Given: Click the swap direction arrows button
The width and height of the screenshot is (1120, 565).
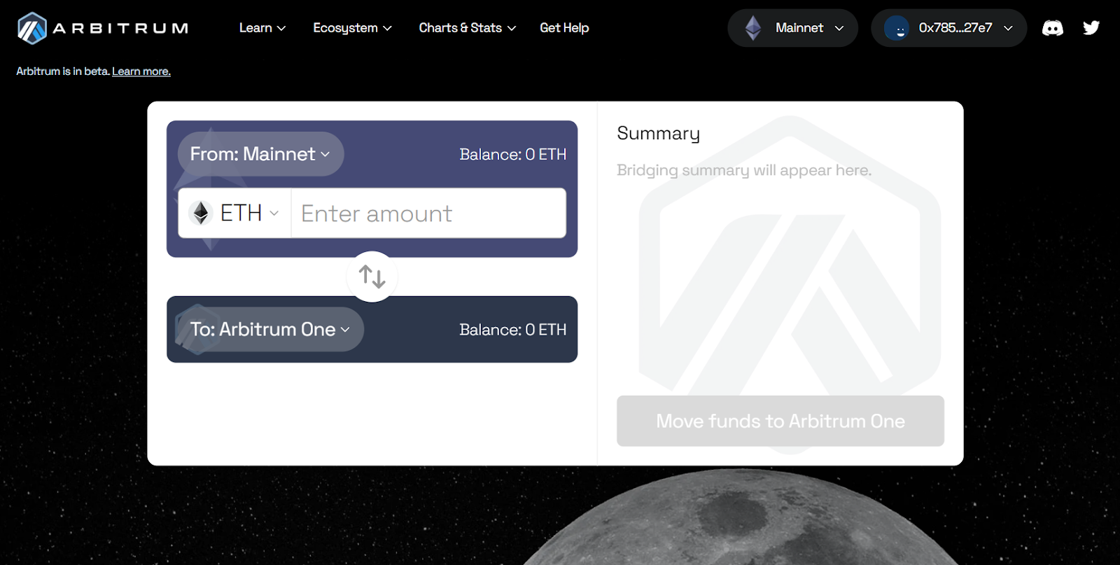Looking at the screenshot, I should click(372, 277).
